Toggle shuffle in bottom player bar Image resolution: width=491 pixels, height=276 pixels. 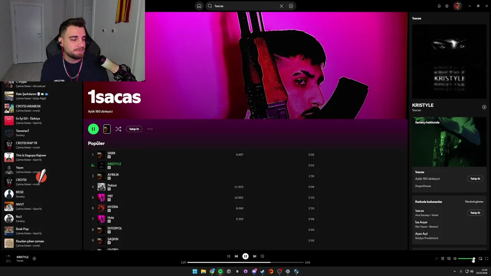point(229,256)
